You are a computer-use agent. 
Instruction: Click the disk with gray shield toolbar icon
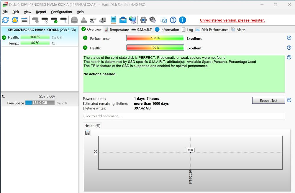(35, 20)
